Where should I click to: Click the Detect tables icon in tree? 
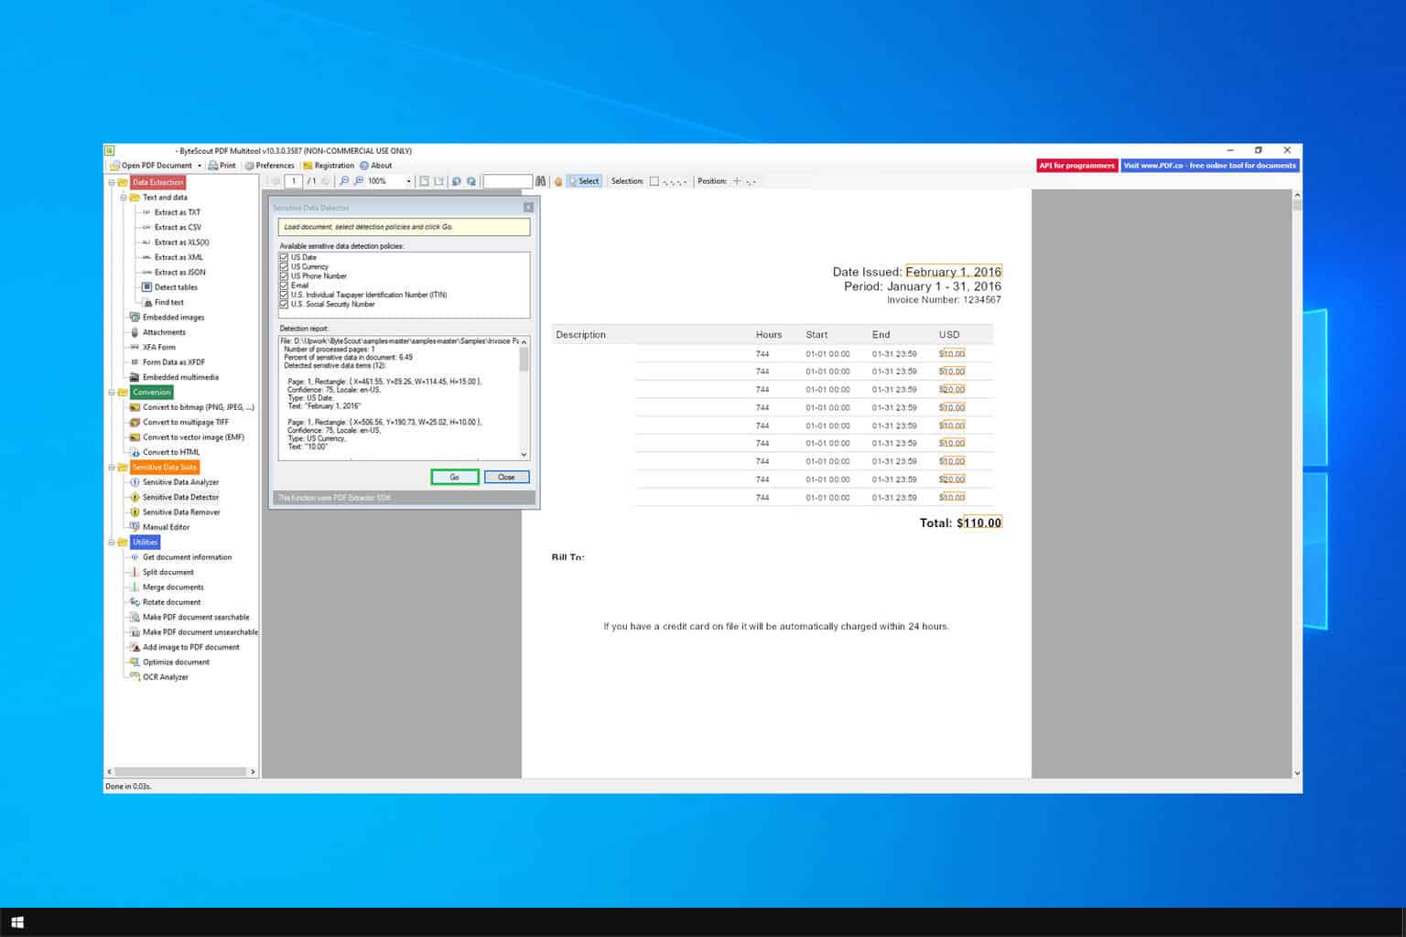point(146,287)
